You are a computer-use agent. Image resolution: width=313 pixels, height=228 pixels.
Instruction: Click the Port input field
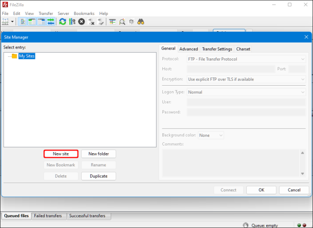297,69
